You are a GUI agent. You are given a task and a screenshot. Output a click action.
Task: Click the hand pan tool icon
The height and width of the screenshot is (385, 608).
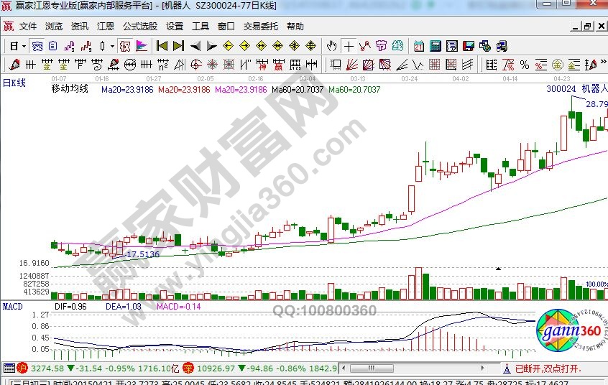coord(331,46)
